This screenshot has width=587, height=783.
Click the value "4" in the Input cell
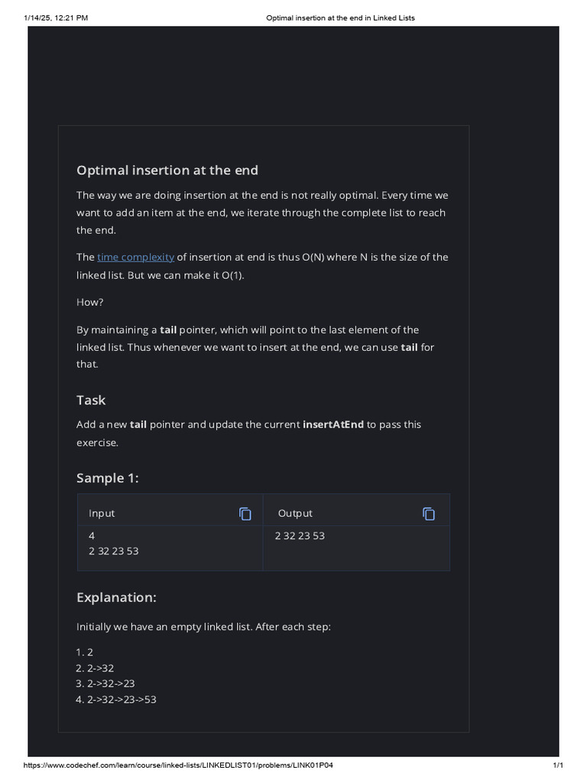[92, 536]
